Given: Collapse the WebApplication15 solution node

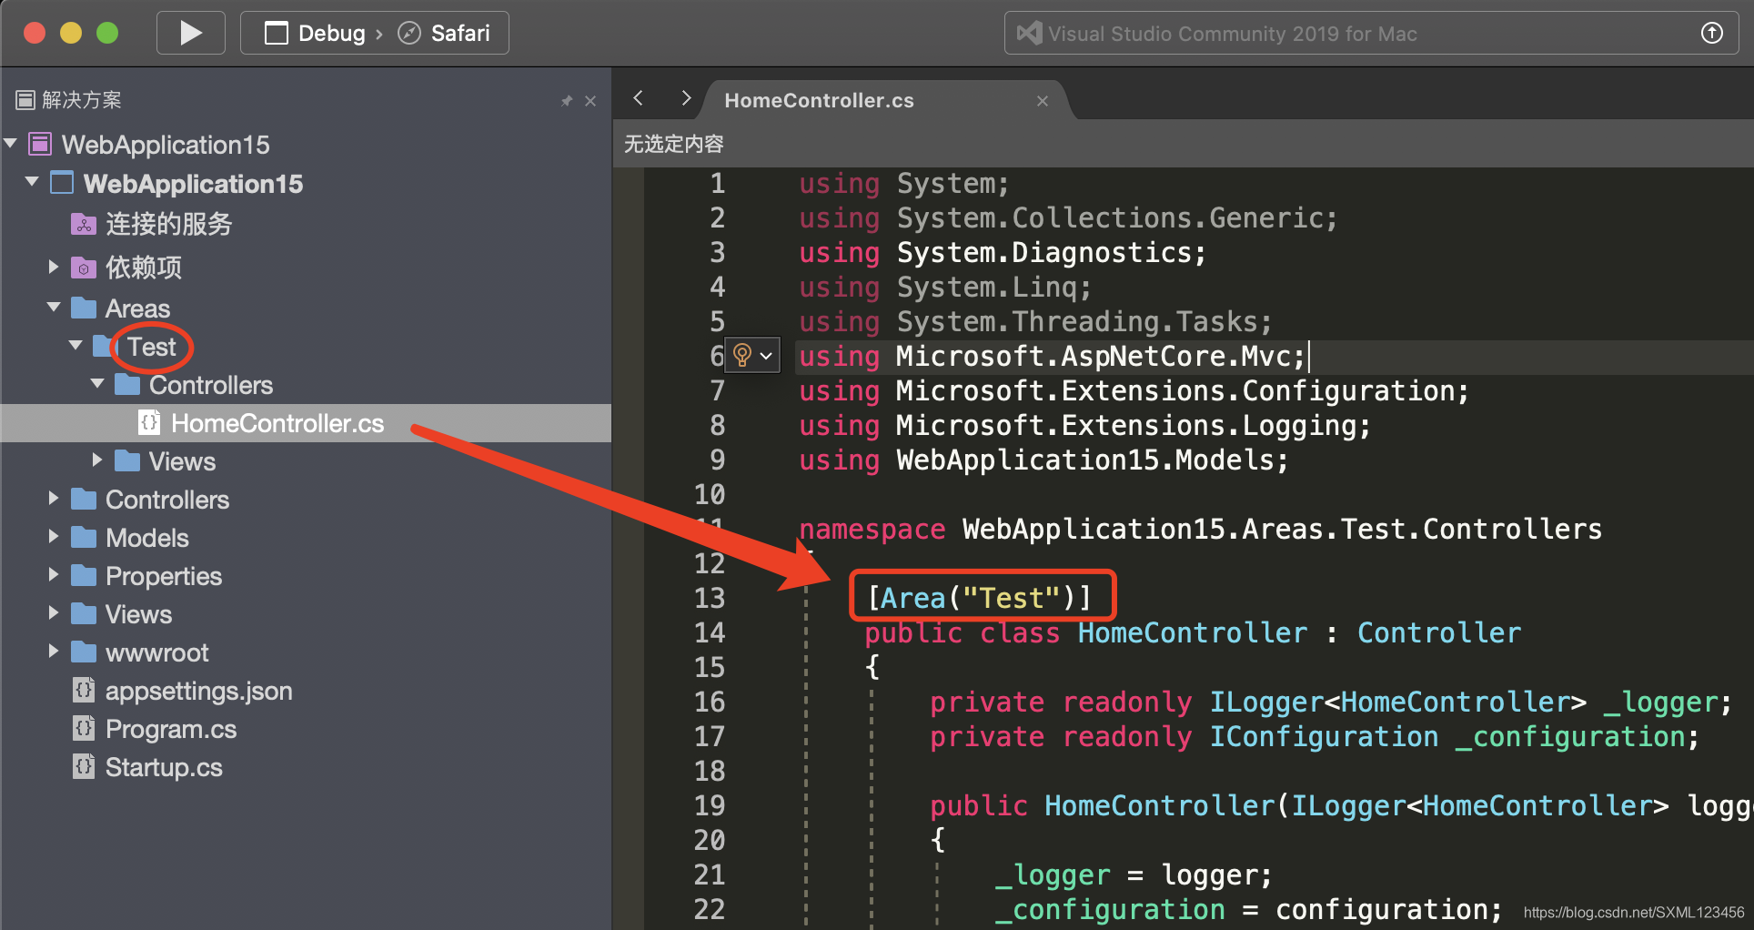Looking at the screenshot, I should tap(11, 144).
